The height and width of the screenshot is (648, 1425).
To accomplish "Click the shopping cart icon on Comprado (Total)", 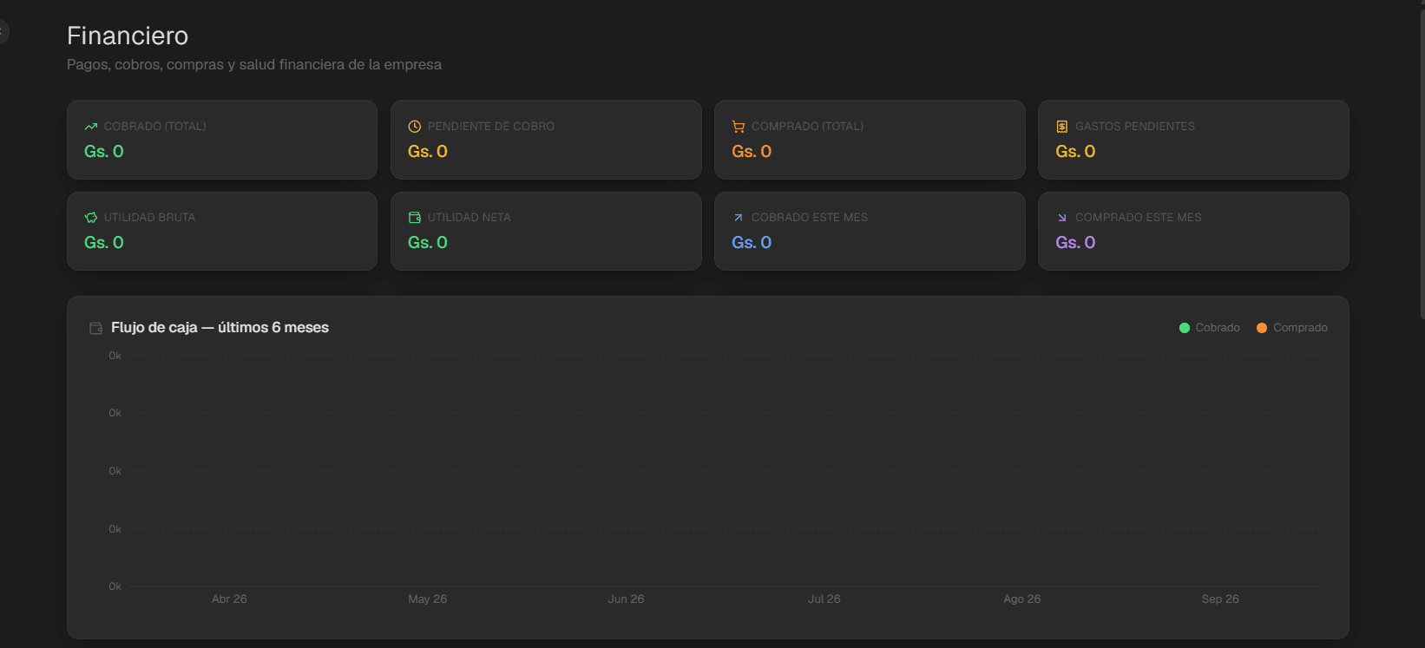I will (739, 127).
